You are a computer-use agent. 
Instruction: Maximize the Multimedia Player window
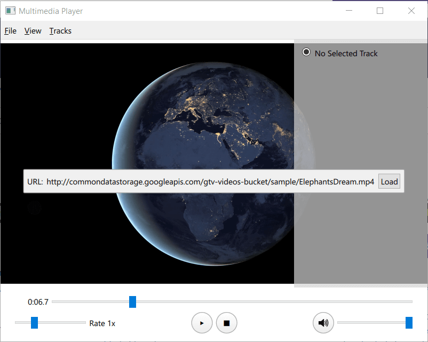click(380, 11)
